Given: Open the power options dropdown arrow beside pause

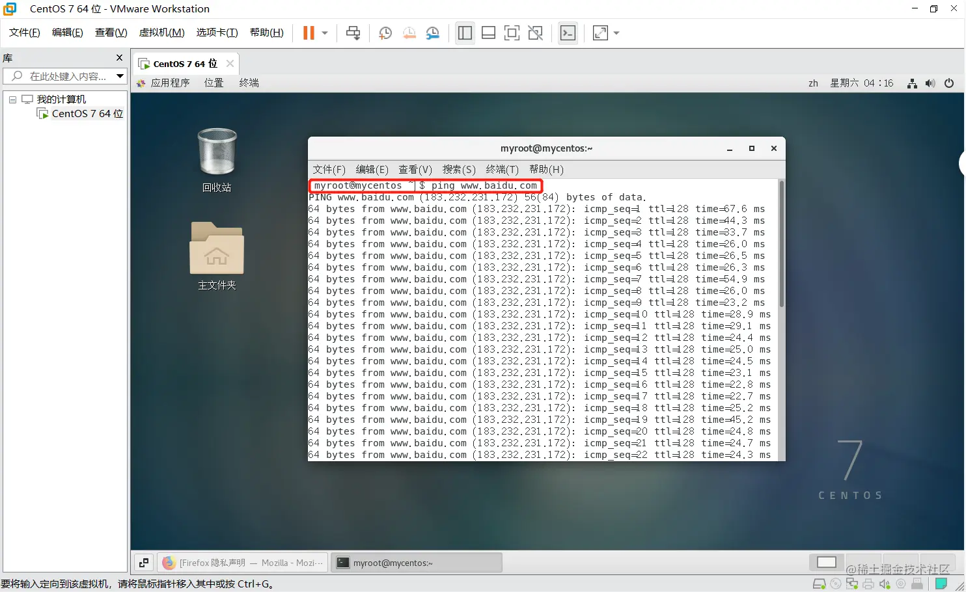Looking at the screenshot, I should (325, 33).
